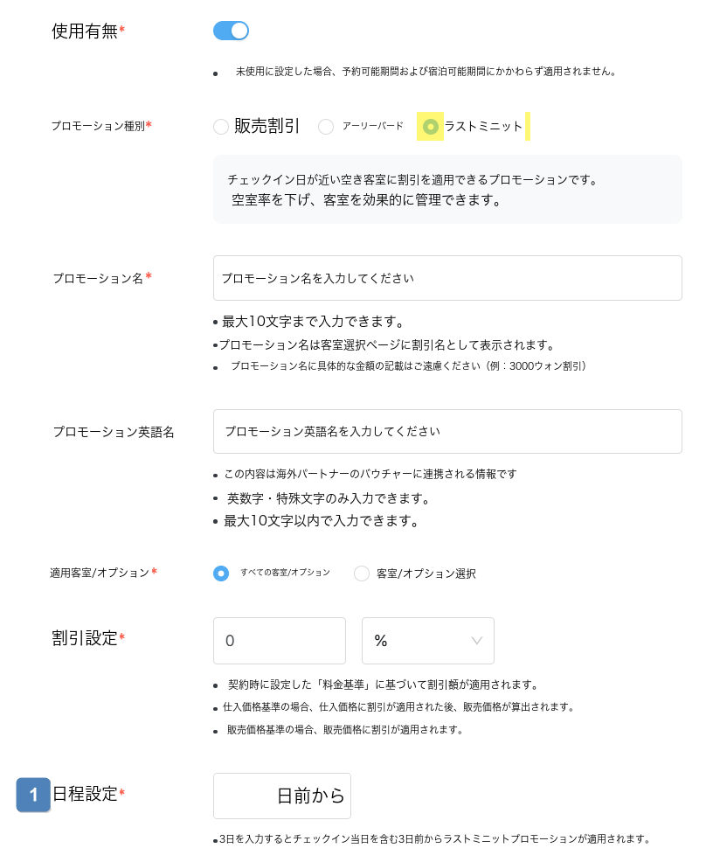
Task: Select the 販売割引 promotion type
Action: (x=221, y=127)
